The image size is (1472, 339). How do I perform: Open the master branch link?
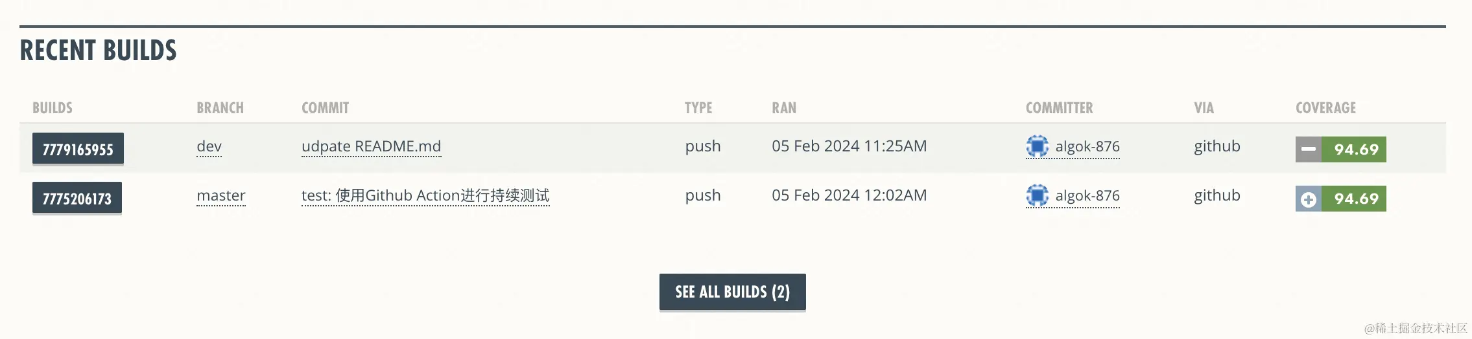[220, 195]
